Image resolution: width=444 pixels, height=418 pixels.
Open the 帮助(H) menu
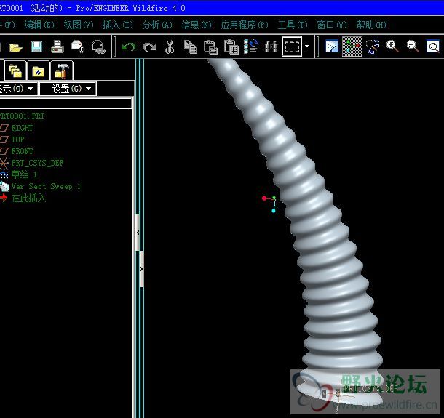coord(371,25)
